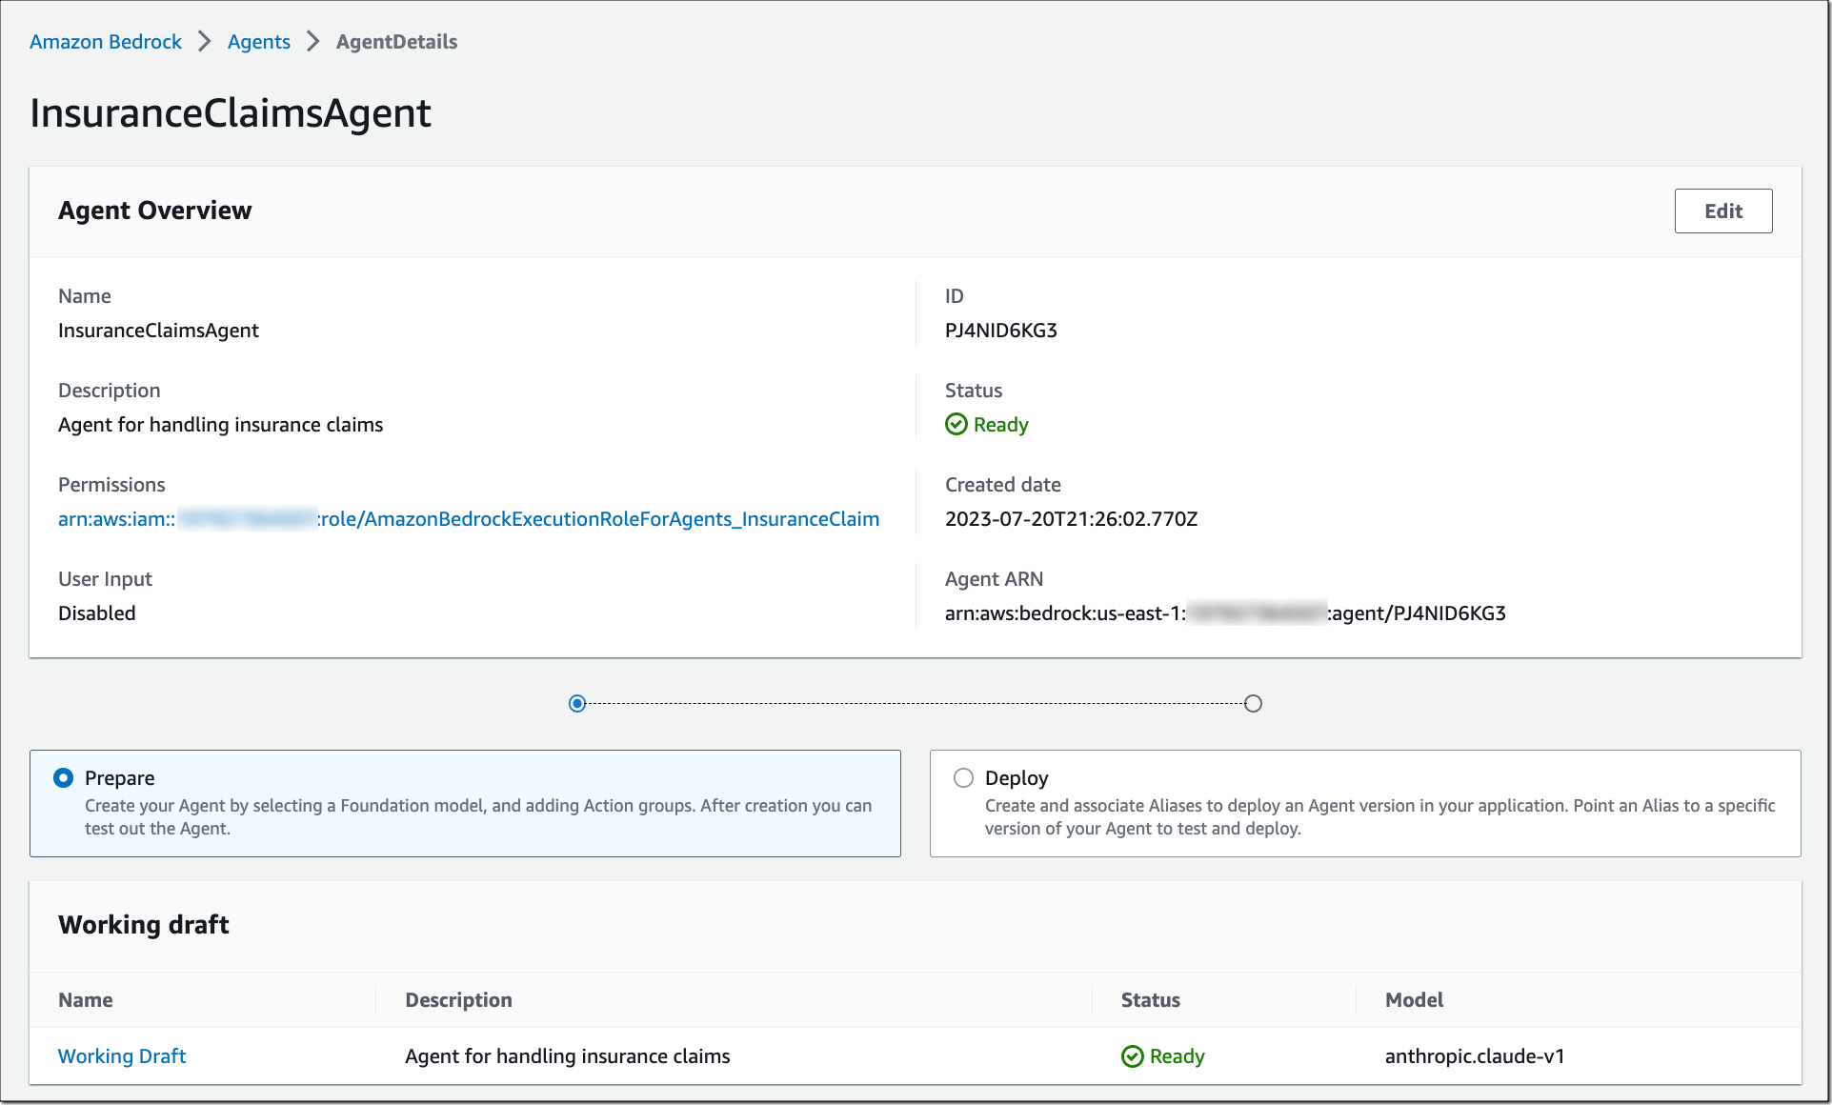Select the Prepare radio button
The image size is (1832, 1105).
[64, 777]
